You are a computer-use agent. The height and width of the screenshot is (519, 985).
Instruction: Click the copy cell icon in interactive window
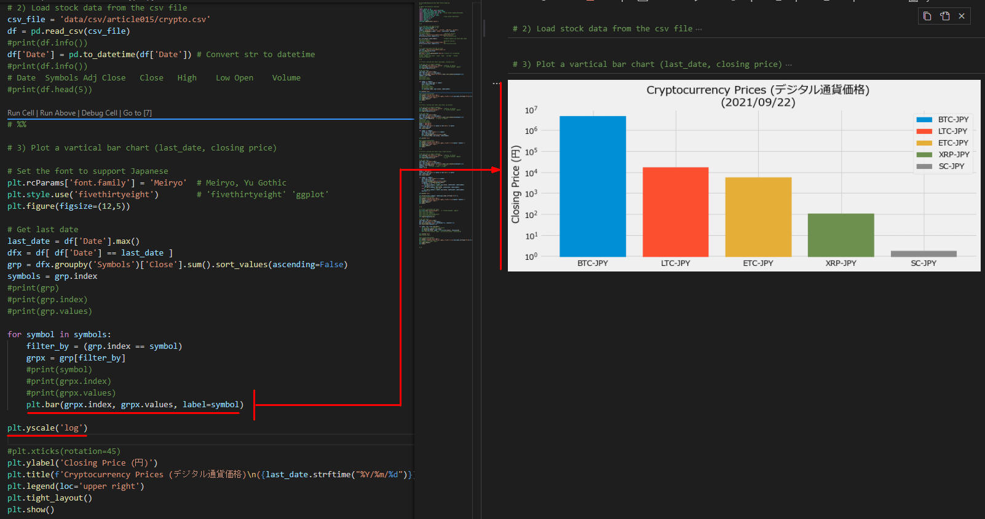pos(927,16)
